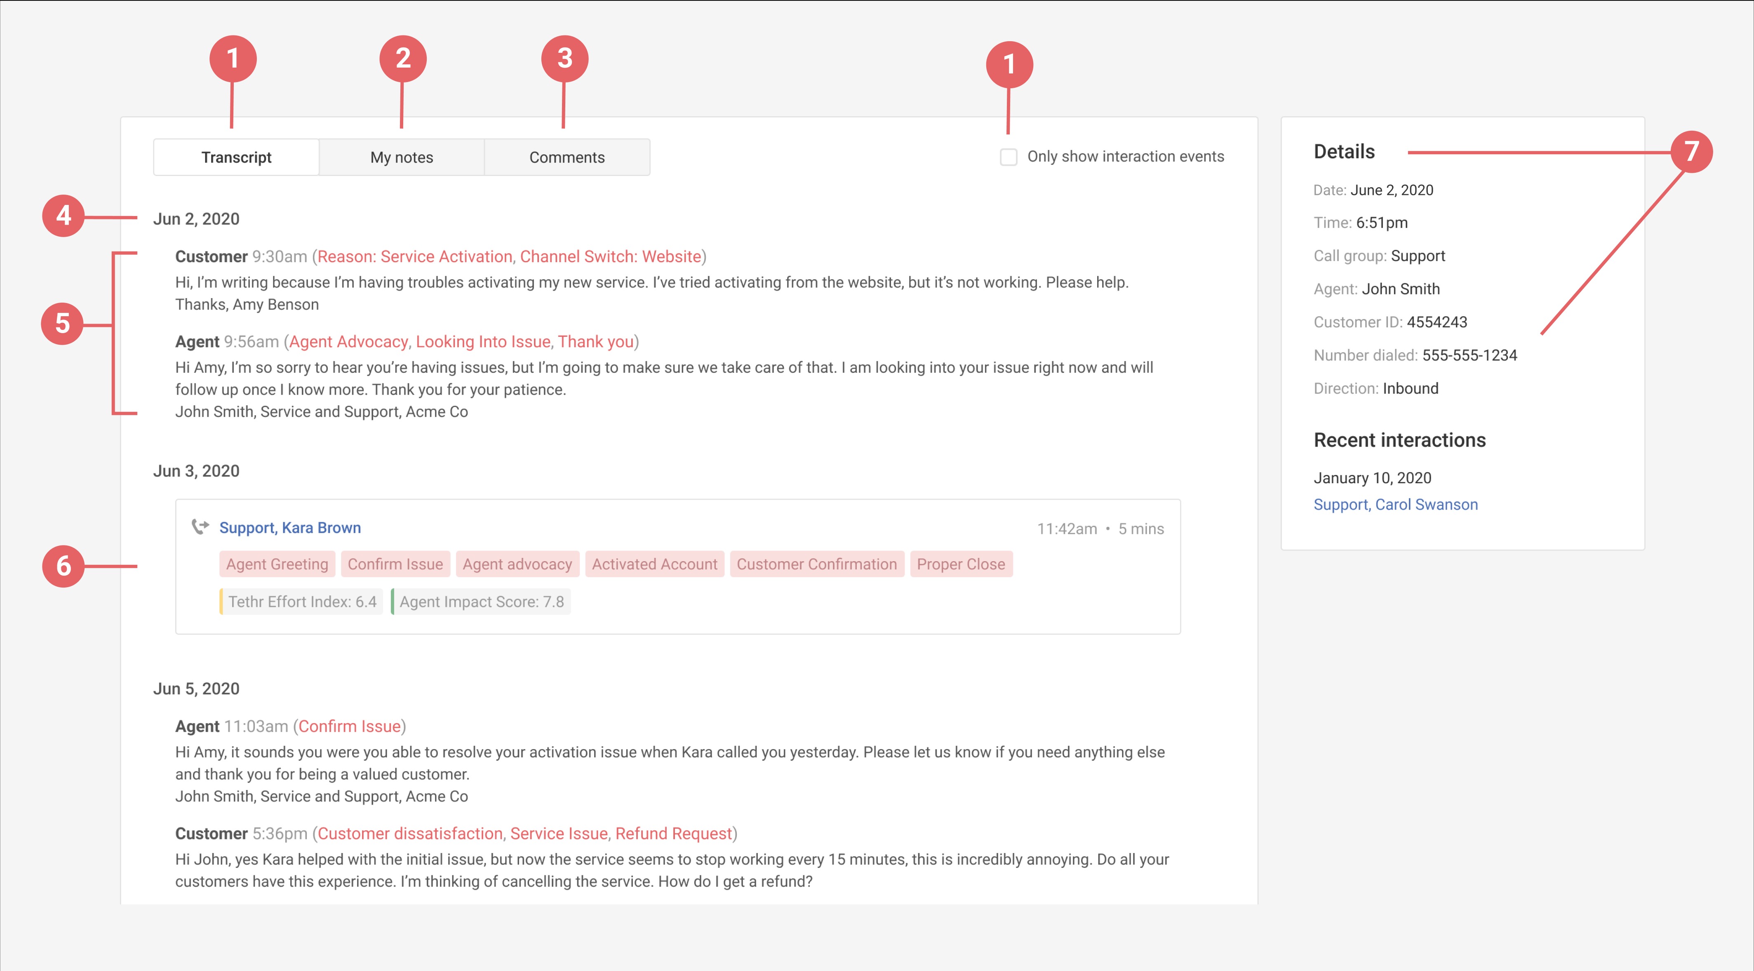
Task: Click the "Activated Account" chip
Action: (x=654, y=564)
